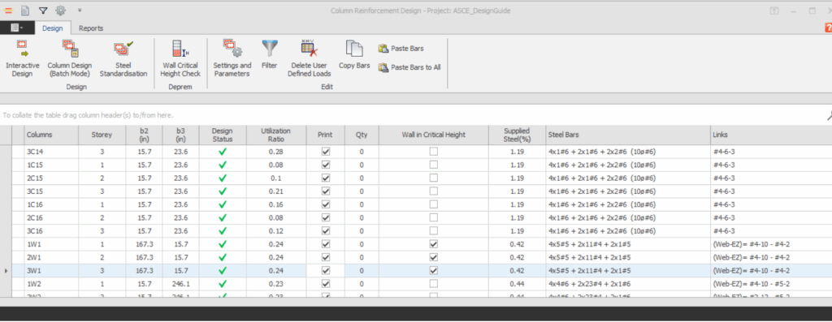Image resolution: width=832 pixels, height=322 pixels.
Task: Launch Steel Standardisation
Action: point(123,58)
